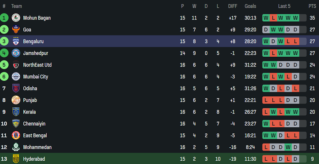Viewport: 319px width, 164px height.
Task: Sort the table by PTS column
Action: [x=312, y=6]
